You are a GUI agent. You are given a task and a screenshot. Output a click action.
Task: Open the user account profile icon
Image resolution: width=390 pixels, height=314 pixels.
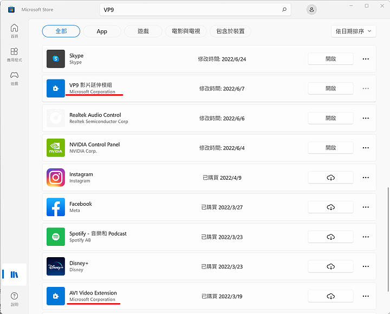click(x=311, y=10)
